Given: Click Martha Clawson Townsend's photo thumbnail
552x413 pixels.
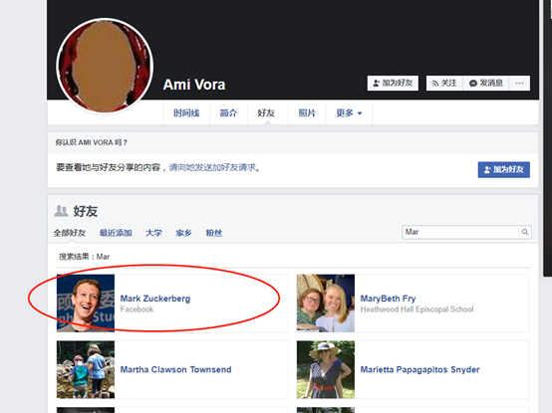Looking at the screenshot, I should point(86,369).
